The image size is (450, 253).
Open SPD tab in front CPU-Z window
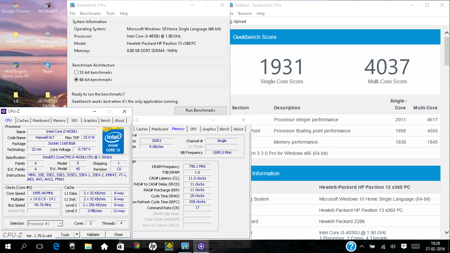coord(74,121)
